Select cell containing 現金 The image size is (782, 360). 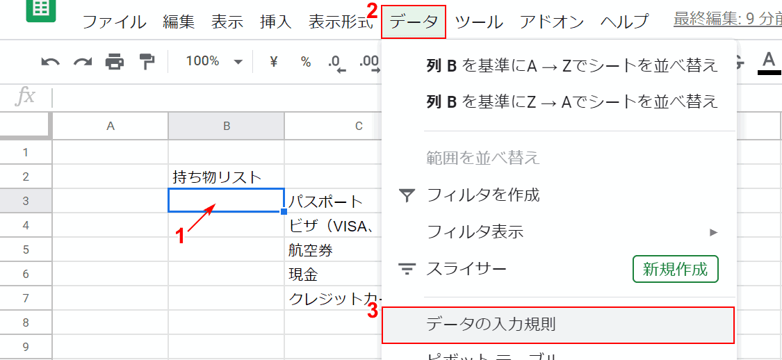[333, 275]
